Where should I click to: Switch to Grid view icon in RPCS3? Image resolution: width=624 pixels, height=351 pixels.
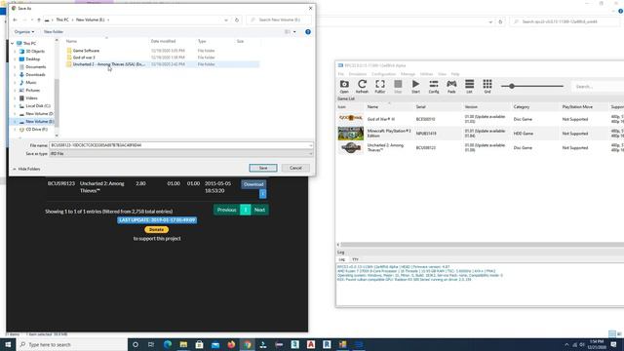click(x=487, y=87)
